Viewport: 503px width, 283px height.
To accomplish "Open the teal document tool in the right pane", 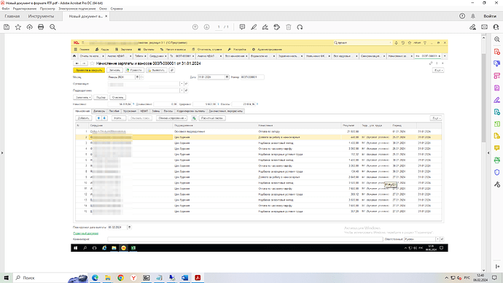I will [497, 112].
